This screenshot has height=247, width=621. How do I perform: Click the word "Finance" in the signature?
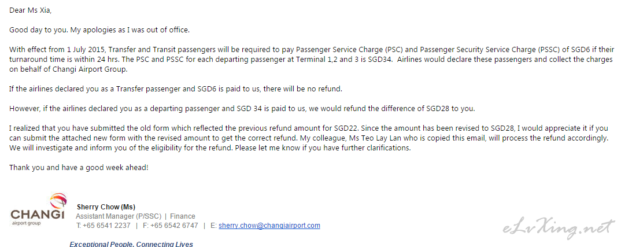point(183,216)
